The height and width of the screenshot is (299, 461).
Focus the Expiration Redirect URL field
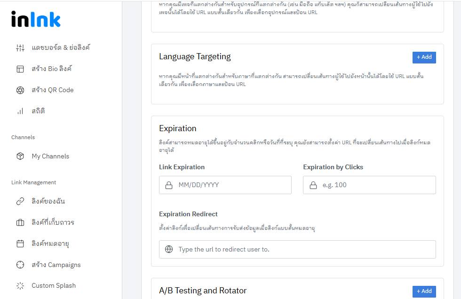point(297,249)
